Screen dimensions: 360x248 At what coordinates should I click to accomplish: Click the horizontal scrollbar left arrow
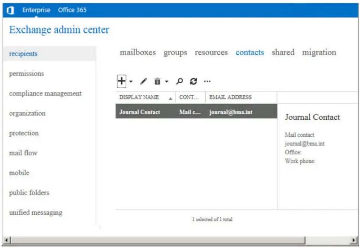pos(7,241)
